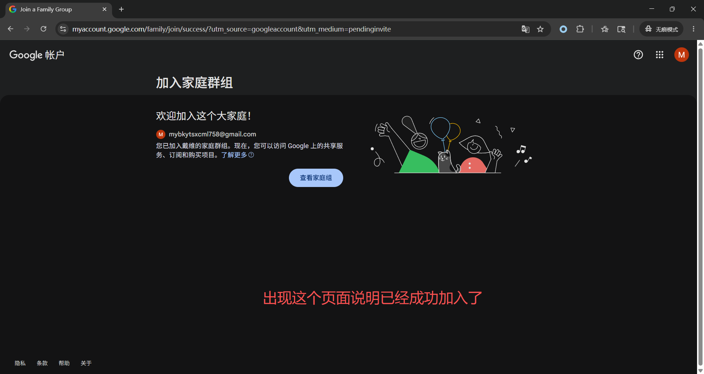This screenshot has width=704, height=374.
Task: Open the 无痕模式 incognito indicator
Action: [661, 29]
